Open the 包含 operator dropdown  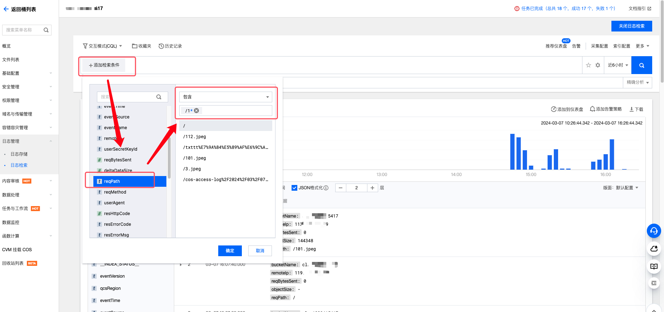pos(226,97)
